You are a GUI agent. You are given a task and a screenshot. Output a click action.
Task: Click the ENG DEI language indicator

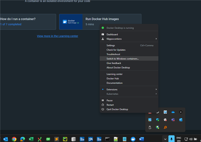point(179,139)
